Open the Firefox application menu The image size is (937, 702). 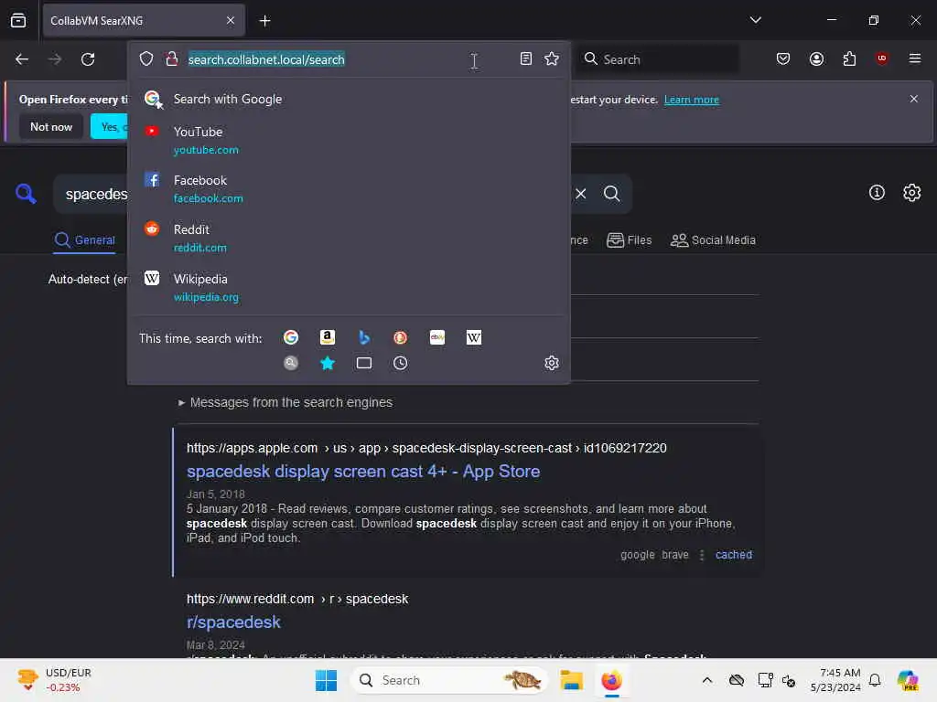coord(914,58)
